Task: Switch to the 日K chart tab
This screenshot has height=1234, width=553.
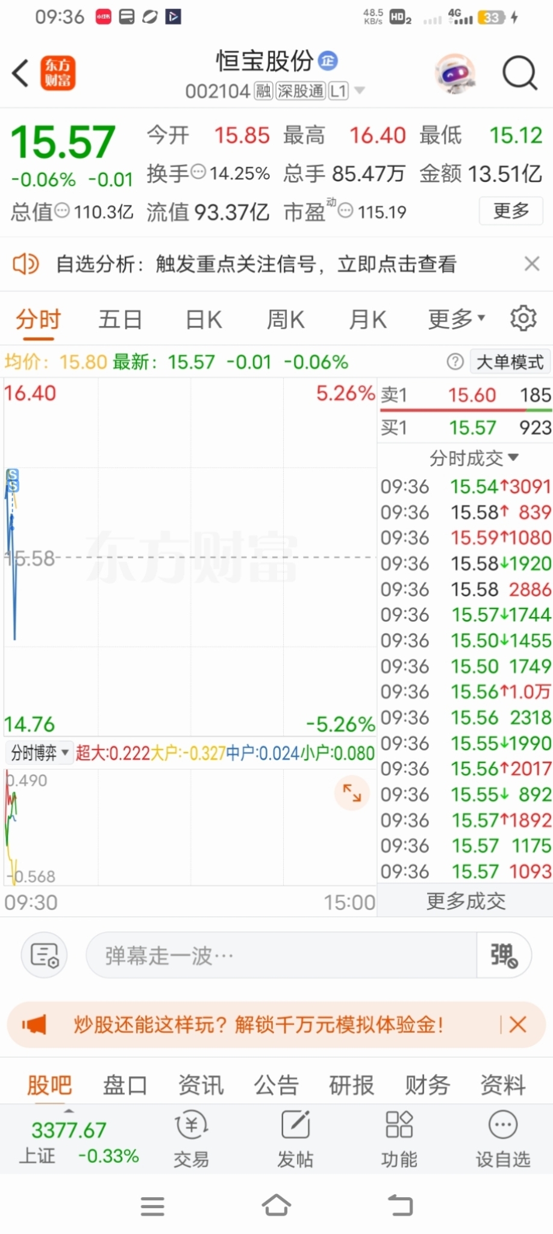Action: pos(204,319)
